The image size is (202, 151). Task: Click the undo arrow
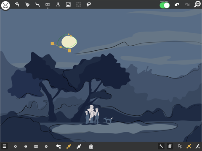point(177,5)
